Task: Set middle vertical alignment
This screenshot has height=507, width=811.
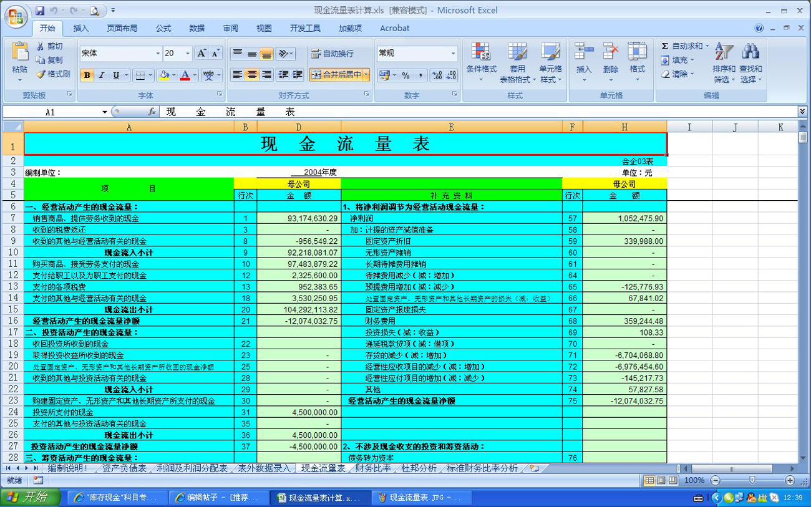Action: [x=251, y=54]
